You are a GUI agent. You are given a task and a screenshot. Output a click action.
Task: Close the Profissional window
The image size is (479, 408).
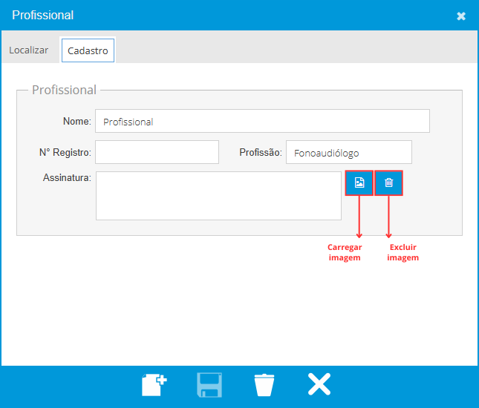(461, 16)
